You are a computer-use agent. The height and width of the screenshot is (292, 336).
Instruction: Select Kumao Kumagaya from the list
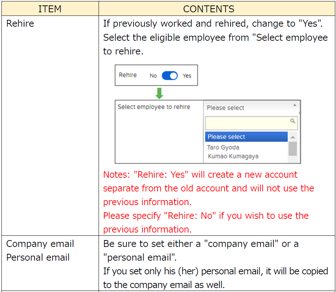232,156
